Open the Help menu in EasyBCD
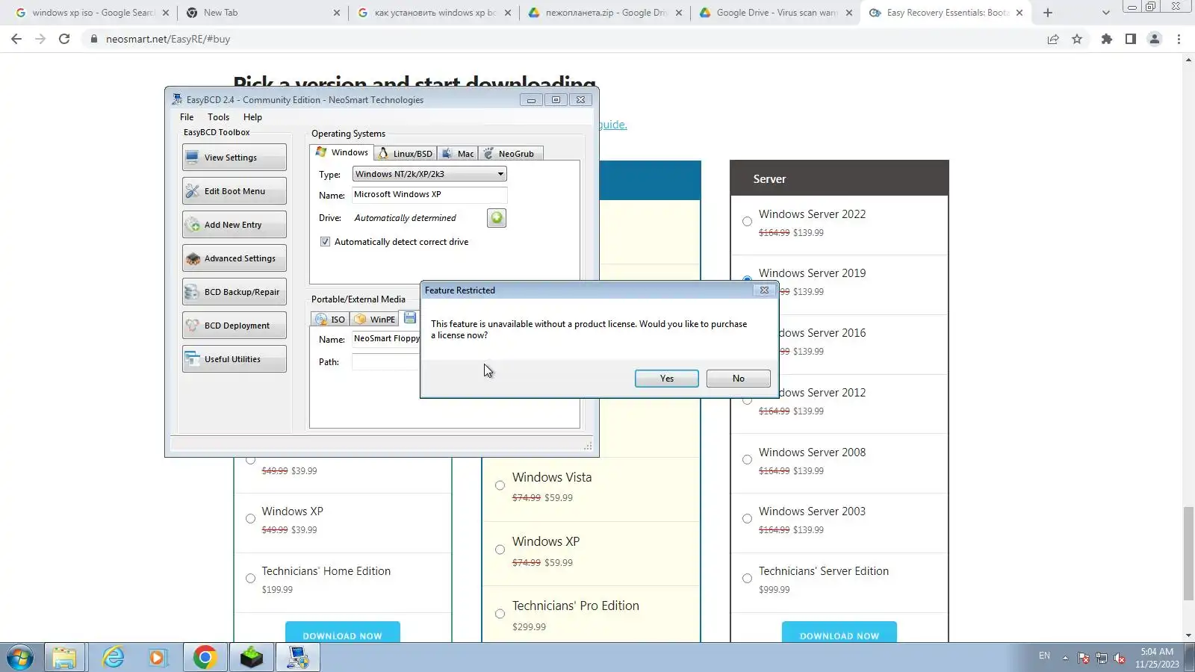The height and width of the screenshot is (672, 1195). (x=252, y=117)
